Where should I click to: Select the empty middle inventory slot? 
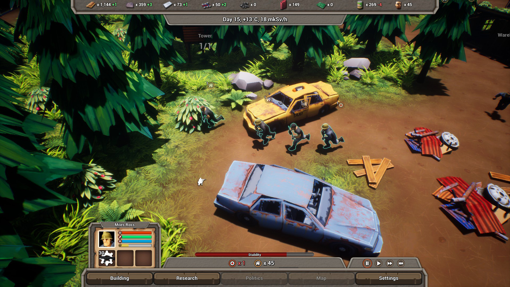coord(125,258)
